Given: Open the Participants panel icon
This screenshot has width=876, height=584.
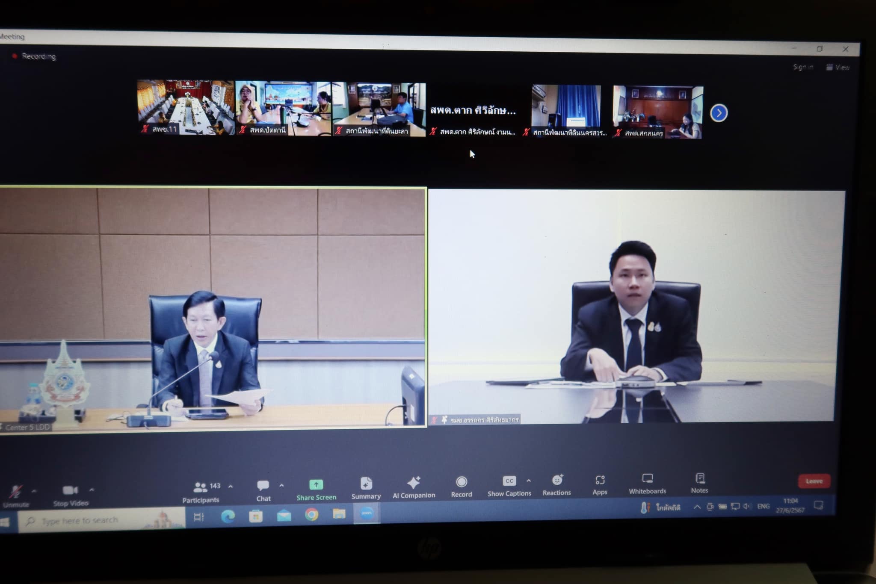Looking at the screenshot, I should click(200, 487).
